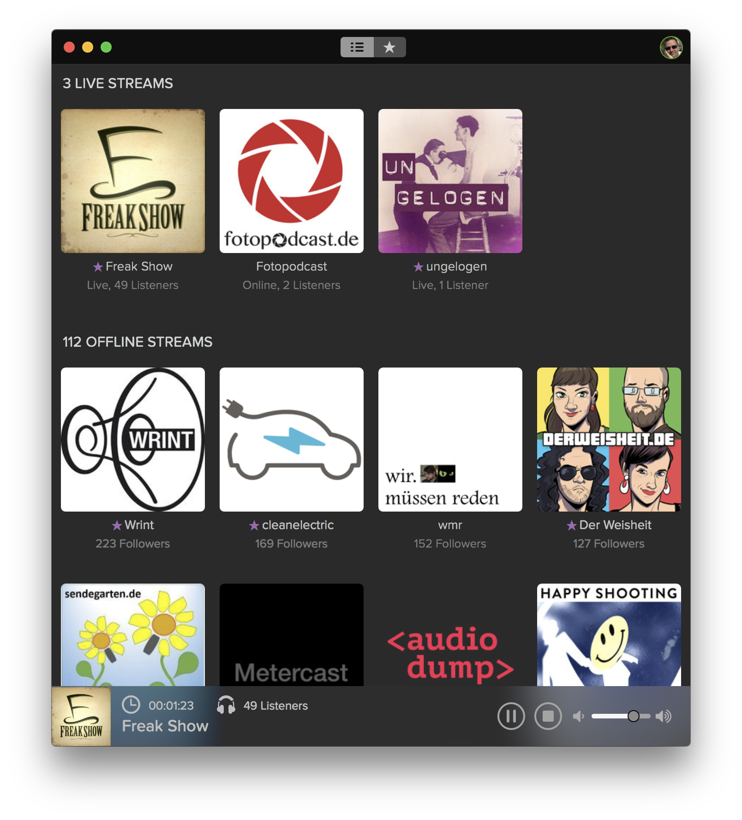Click the 'Online, 2 Listeners' status
The height and width of the screenshot is (820, 742).
(x=292, y=285)
